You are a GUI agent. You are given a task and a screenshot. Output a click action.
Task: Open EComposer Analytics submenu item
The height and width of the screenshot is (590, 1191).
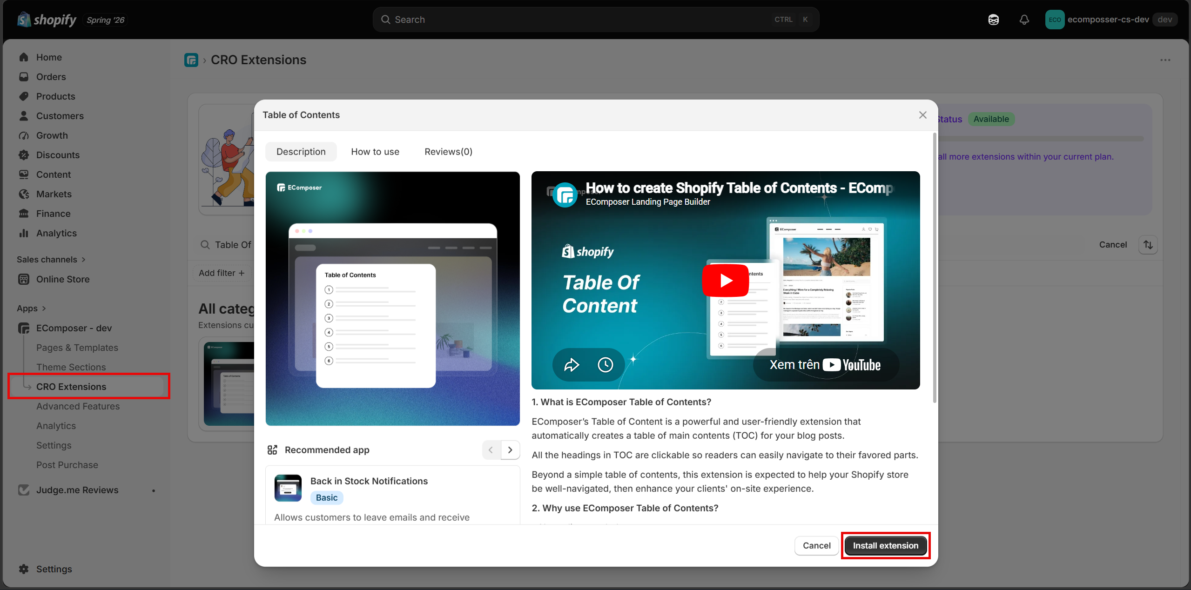[56, 426]
